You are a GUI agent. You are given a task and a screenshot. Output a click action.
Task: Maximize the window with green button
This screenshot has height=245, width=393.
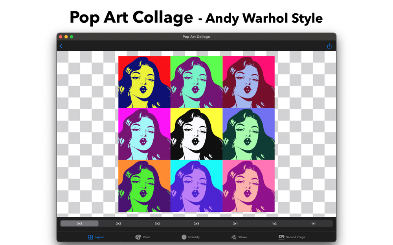pos(72,37)
